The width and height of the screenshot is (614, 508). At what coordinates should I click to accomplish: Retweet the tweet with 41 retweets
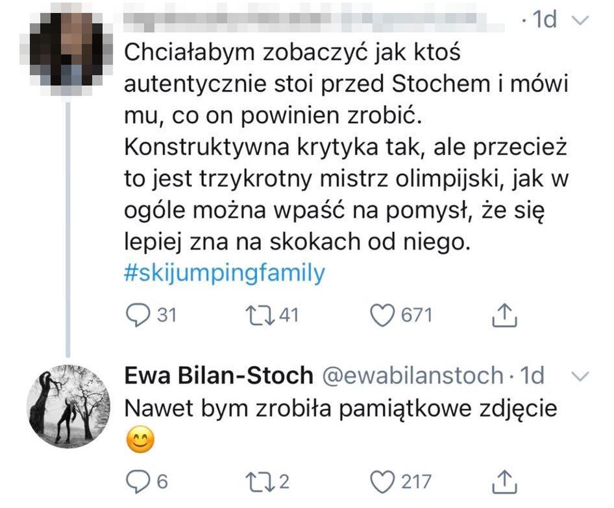pyautogui.click(x=257, y=315)
